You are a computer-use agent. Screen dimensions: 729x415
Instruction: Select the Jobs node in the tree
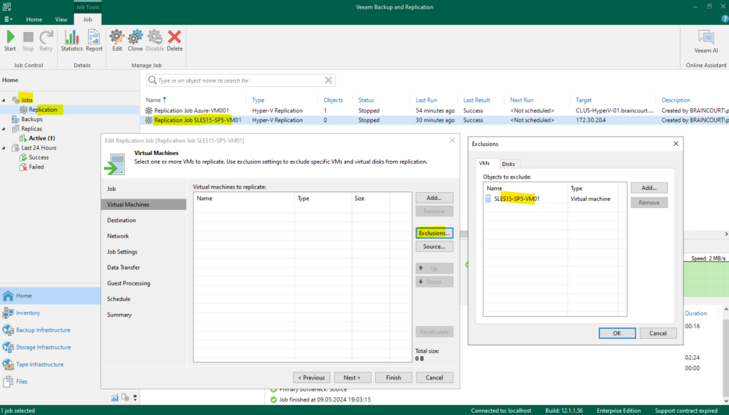tap(27, 100)
